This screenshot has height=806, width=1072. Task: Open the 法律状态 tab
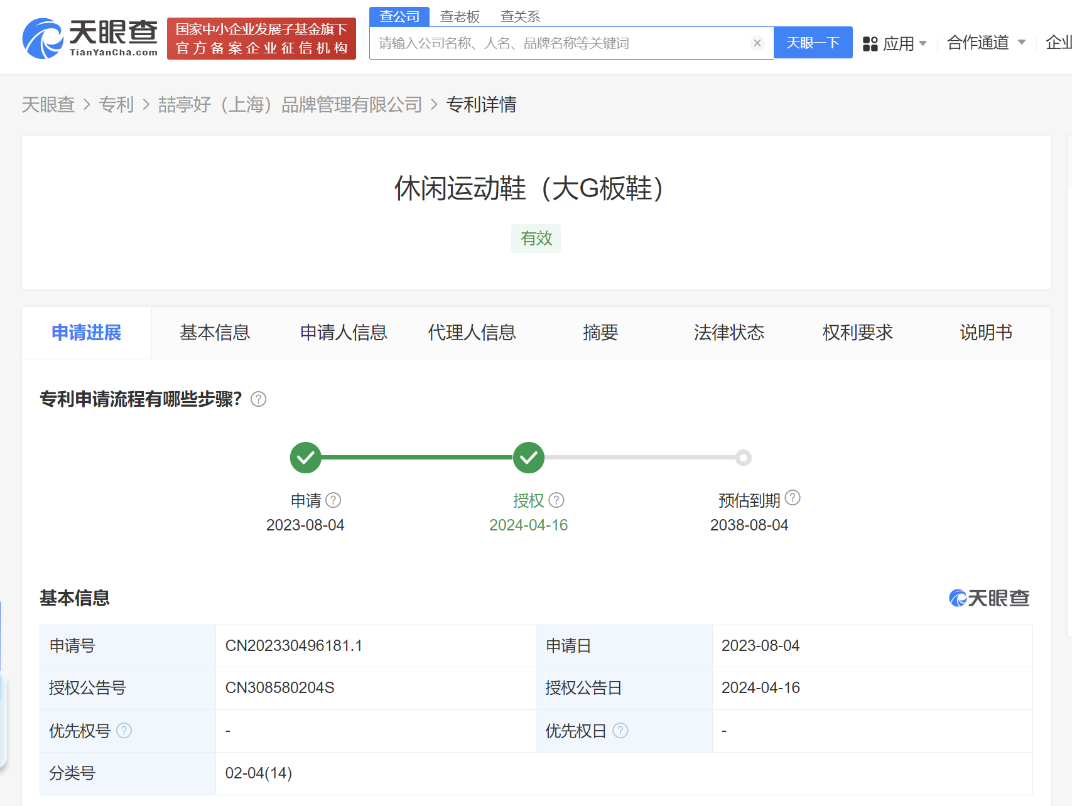(x=728, y=333)
